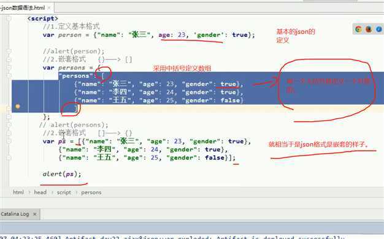Toggle fold marker next to //alert(person) comment
384x239 pixels.
9,51
